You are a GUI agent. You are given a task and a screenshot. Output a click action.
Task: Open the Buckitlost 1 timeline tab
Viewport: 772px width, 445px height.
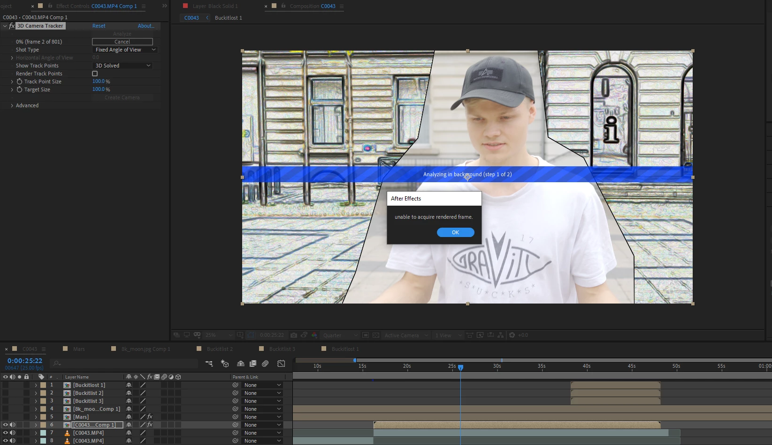pyautogui.click(x=345, y=349)
